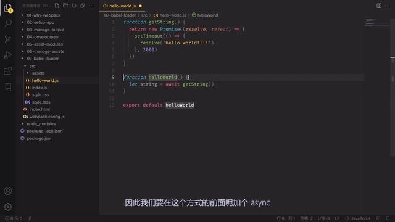Image resolution: width=395 pixels, height=222 pixels.
Task: Click the 'await' keyword on line 10
Action: click(x=172, y=84)
